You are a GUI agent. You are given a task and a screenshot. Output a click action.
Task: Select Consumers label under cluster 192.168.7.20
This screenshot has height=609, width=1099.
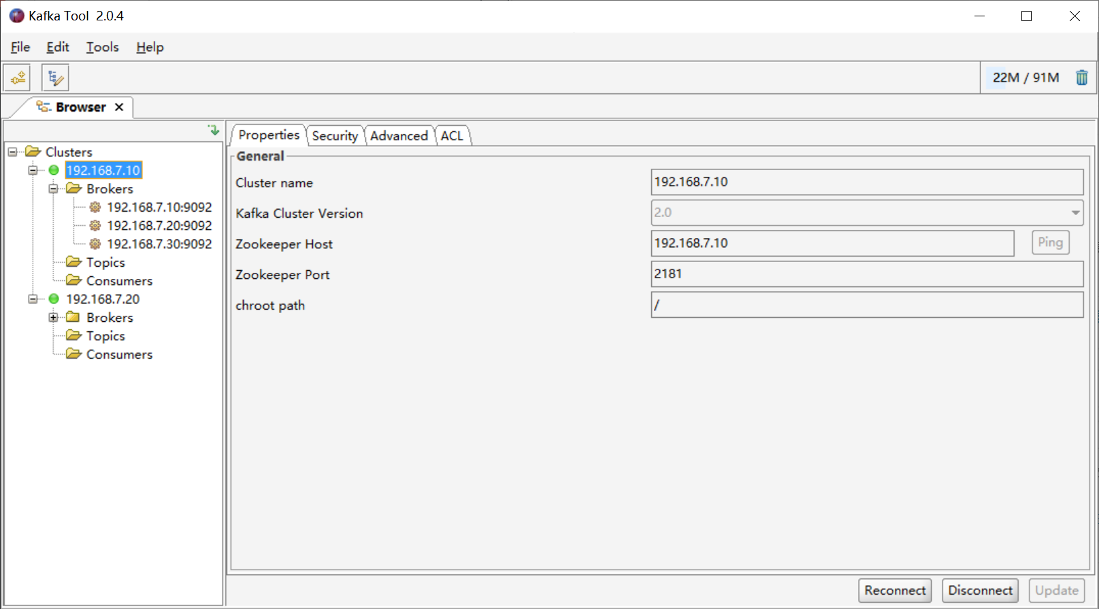[119, 354]
